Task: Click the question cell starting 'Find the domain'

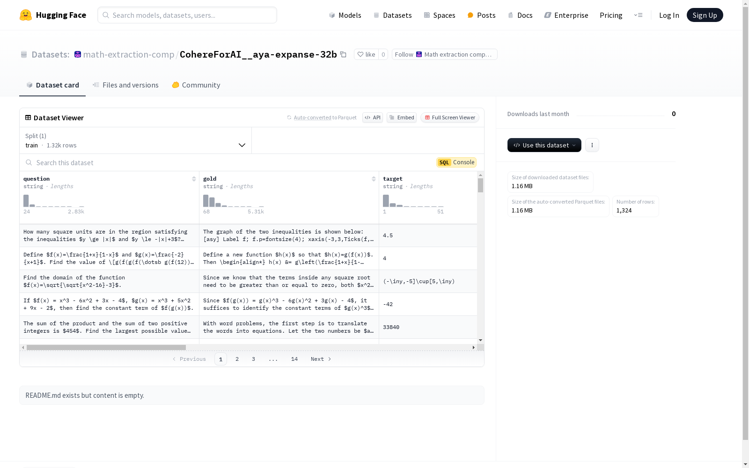Action: click(x=110, y=281)
